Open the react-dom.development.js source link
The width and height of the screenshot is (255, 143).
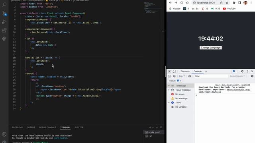(232, 85)
